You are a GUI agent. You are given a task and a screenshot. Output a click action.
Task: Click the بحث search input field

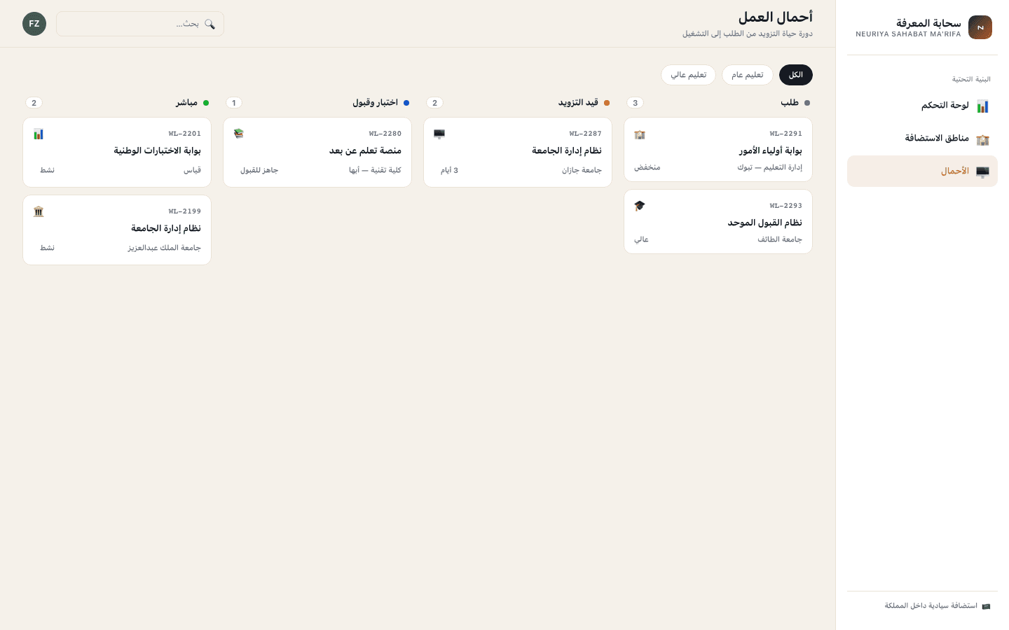click(140, 24)
